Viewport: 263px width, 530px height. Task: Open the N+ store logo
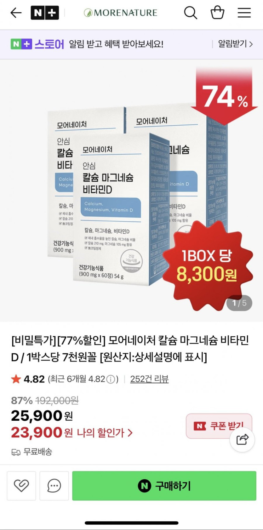(45, 13)
